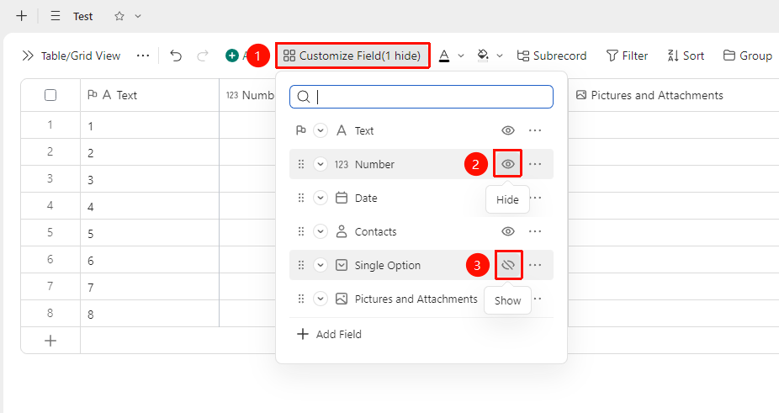
Task: Open fill color dropdown arrow
Action: pyautogui.click(x=500, y=56)
